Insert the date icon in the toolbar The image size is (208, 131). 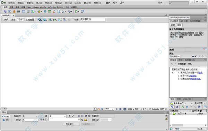click(50, 11)
